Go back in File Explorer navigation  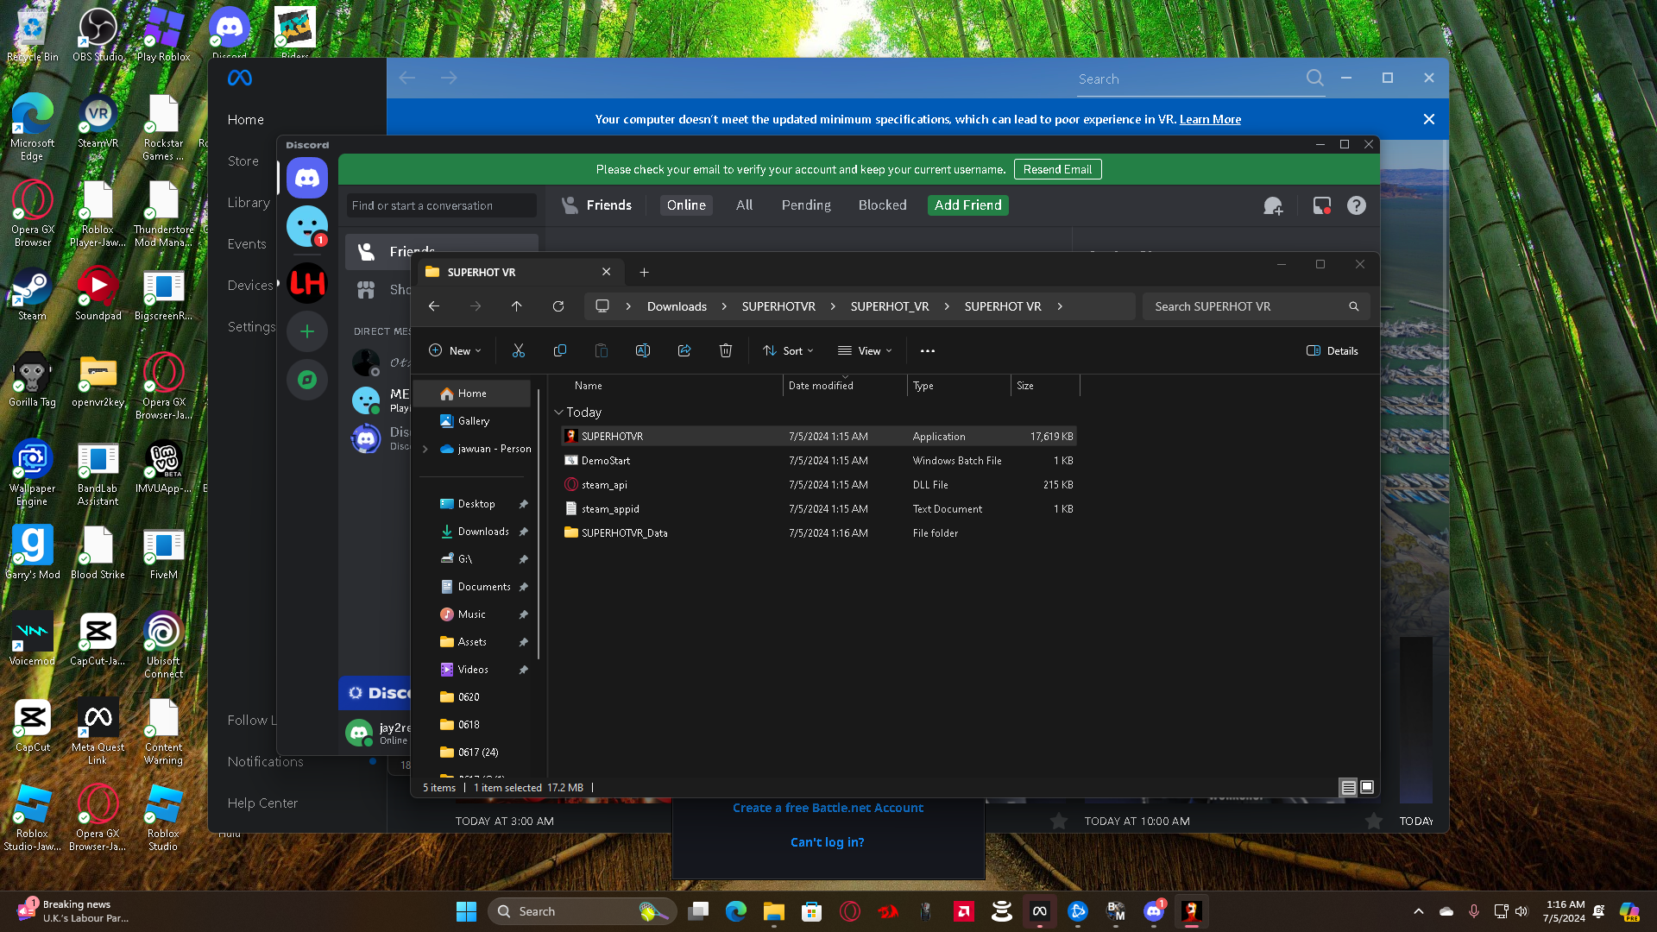click(x=434, y=306)
